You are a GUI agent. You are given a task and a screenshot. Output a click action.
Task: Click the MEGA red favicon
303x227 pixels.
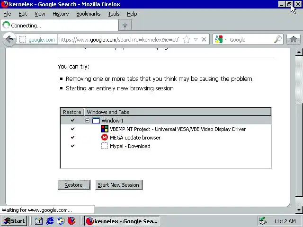(105, 137)
